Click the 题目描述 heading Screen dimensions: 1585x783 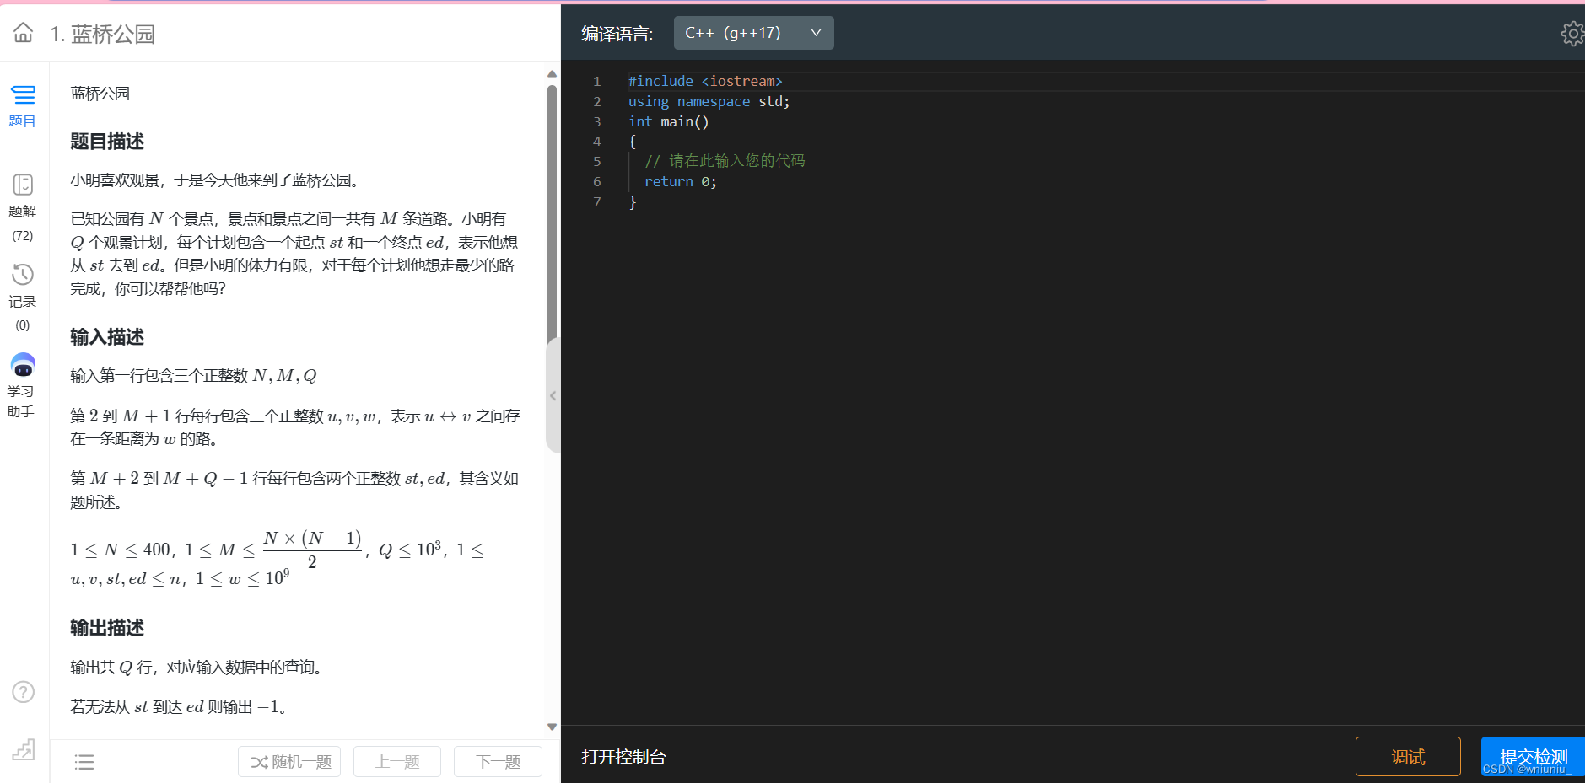(107, 142)
